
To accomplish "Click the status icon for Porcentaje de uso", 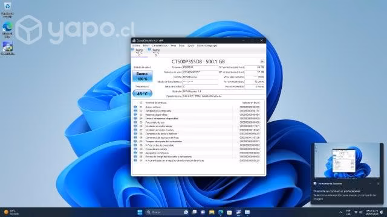I will click(x=135, y=122).
